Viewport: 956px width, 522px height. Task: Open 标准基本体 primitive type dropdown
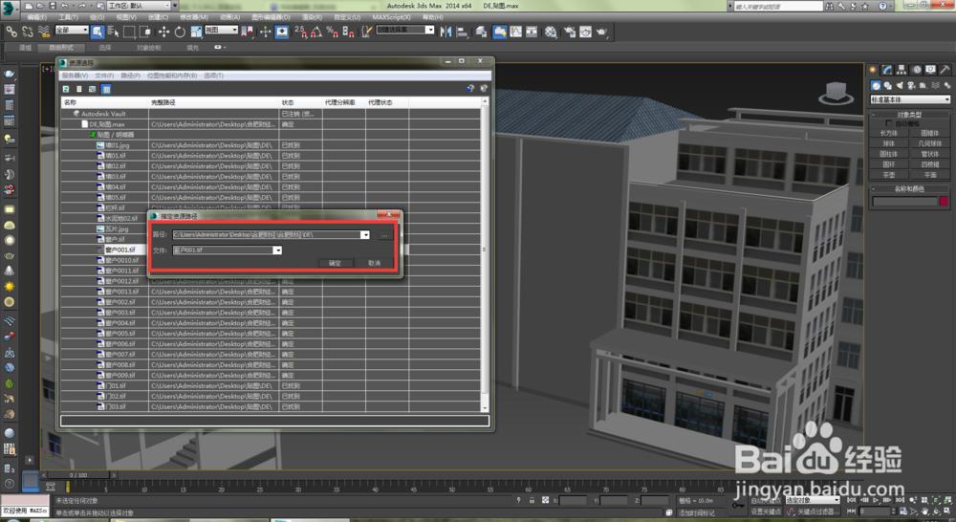910,99
